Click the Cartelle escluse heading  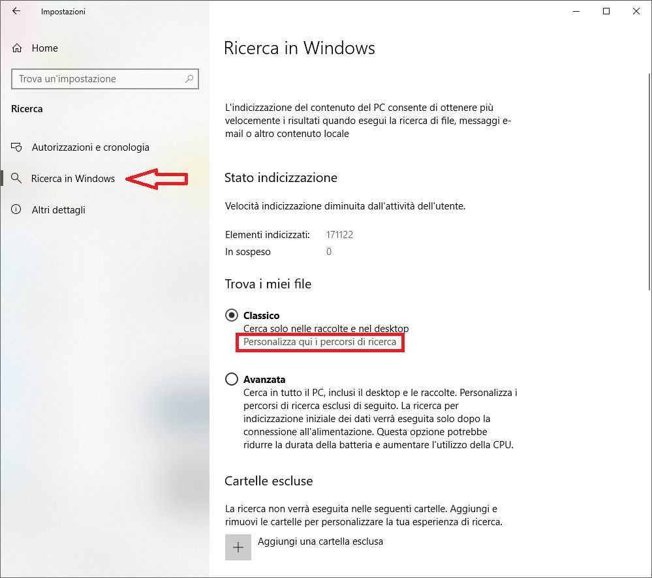click(x=269, y=481)
